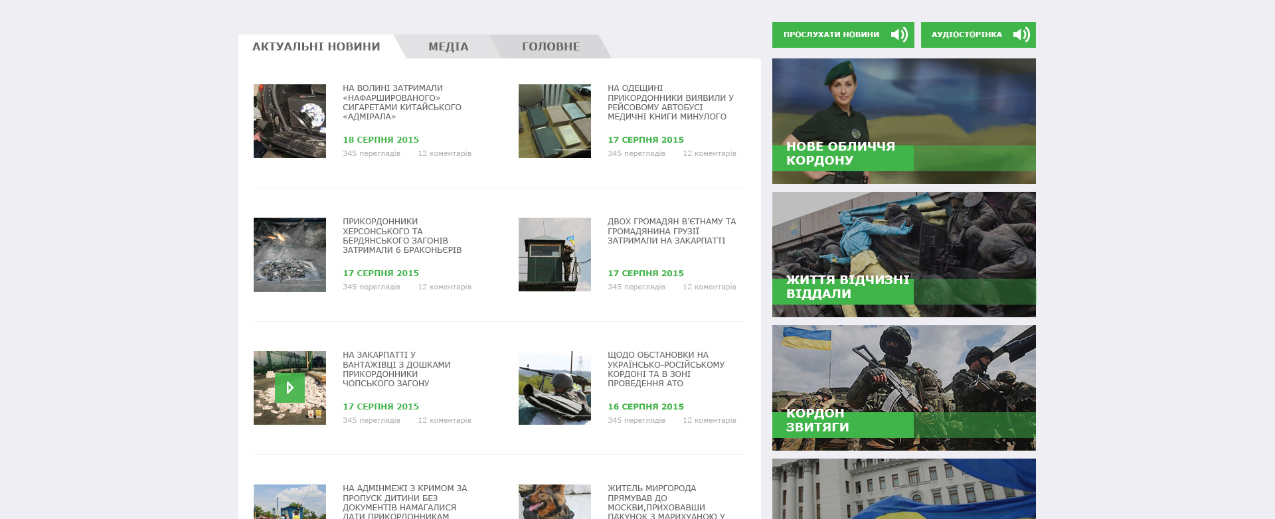Open the car trunk cigarettes thumbnail
Screen dimensions: 1275x519
(x=290, y=121)
